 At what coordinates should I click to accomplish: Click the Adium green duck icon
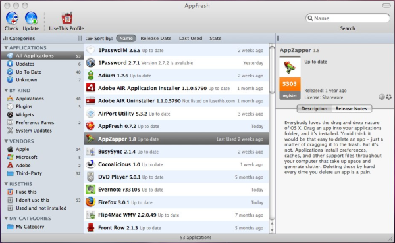click(91, 76)
